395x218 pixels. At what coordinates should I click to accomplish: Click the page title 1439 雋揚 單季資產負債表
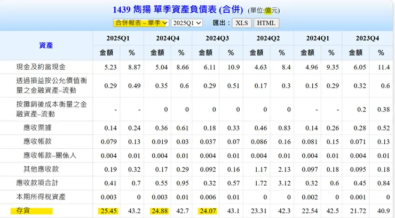point(178,10)
